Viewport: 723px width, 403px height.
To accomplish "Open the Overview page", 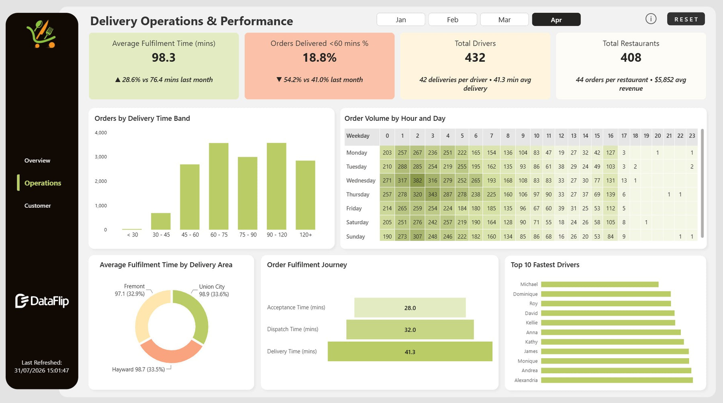I will [37, 160].
